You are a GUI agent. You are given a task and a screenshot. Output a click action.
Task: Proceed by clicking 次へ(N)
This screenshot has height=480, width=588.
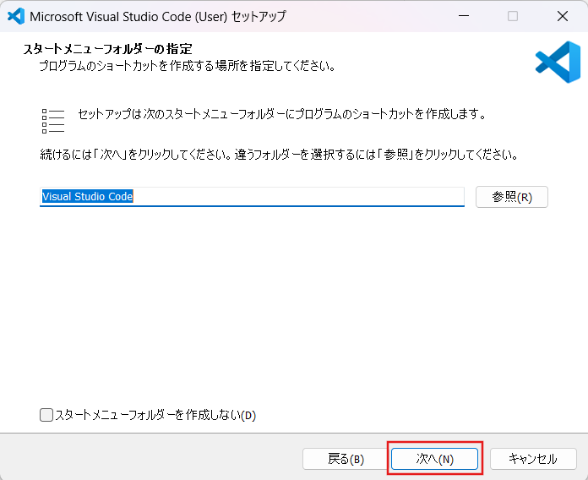[434, 459]
